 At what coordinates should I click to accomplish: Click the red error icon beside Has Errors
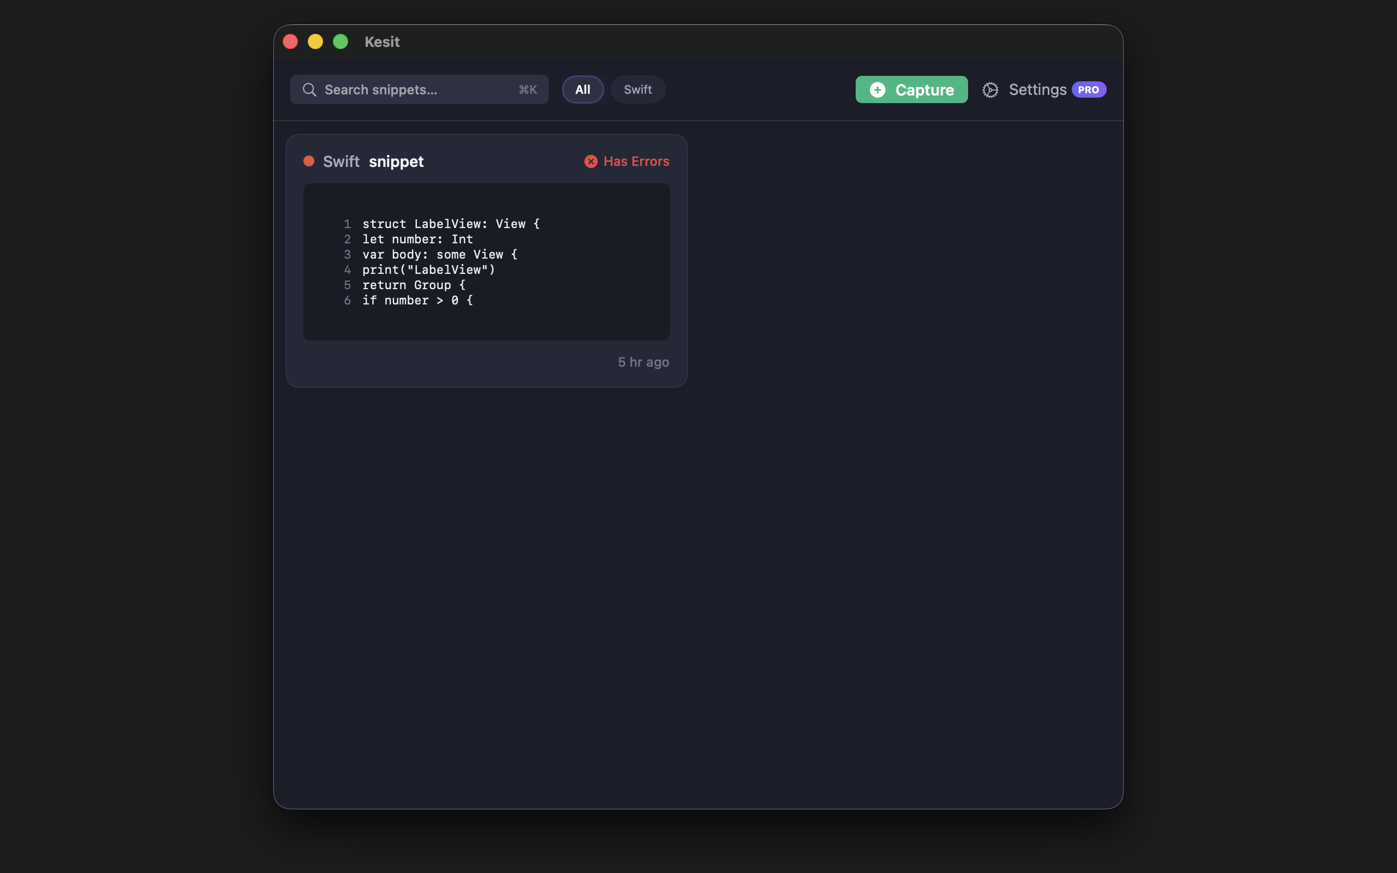pos(590,161)
